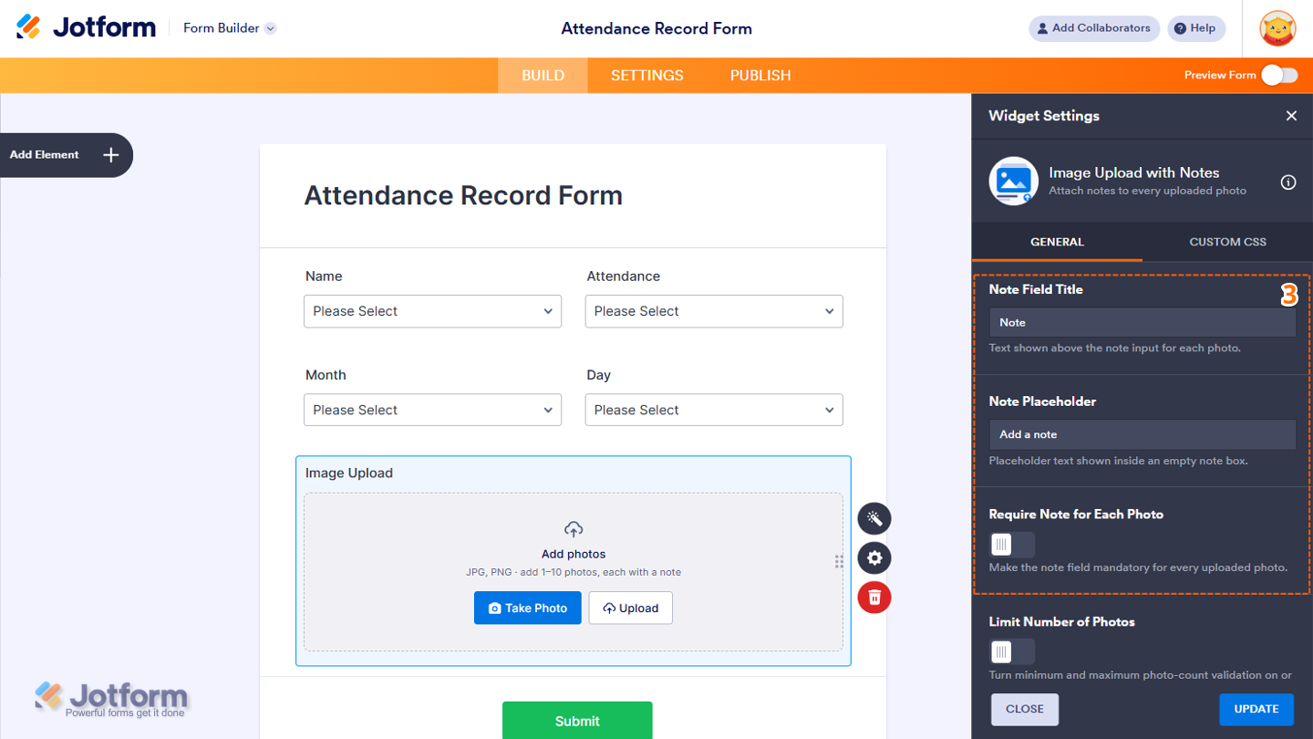Image resolution: width=1313 pixels, height=739 pixels.
Task: Expand the Name dropdown
Action: [x=432, y=311]
